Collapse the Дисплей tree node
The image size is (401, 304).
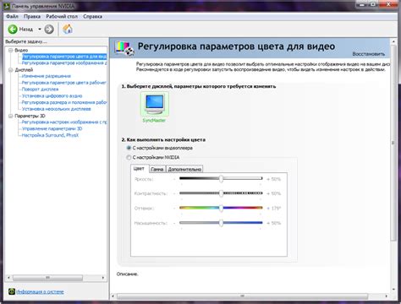(11, 70)
